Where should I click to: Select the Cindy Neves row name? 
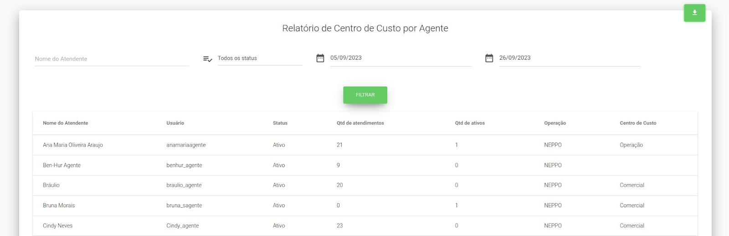57,226
